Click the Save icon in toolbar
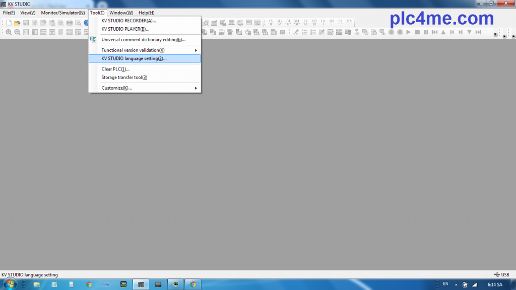Screen dimensions: 516x290 pyautogui.click(x=26, y=23)
